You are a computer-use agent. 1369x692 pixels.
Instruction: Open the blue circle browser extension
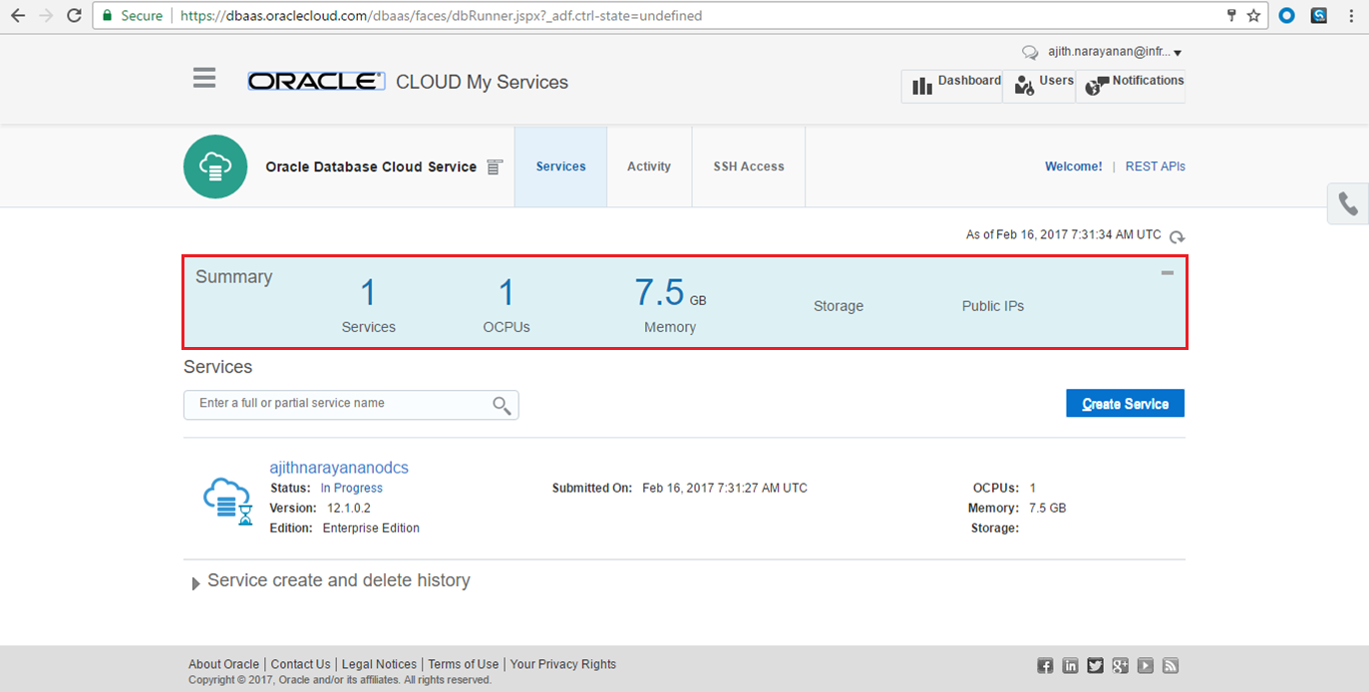click(x=1287, y=16)
